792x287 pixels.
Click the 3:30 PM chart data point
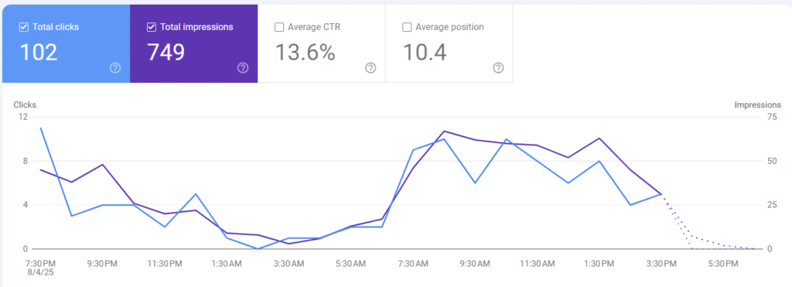click(661, 194)
